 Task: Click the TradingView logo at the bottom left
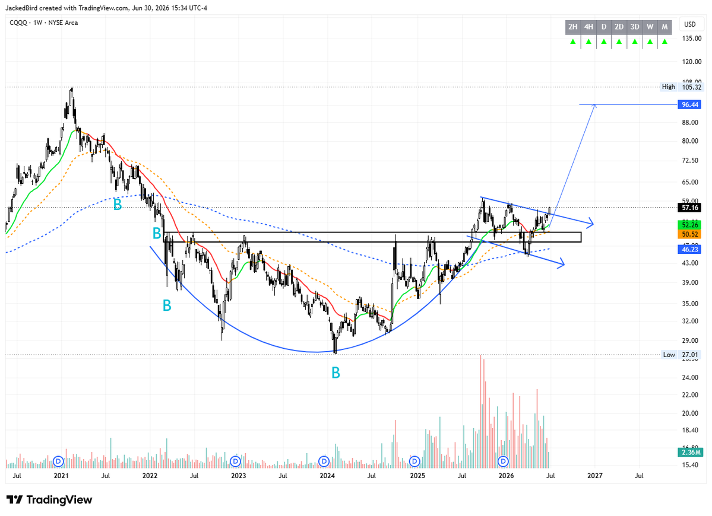49,499
